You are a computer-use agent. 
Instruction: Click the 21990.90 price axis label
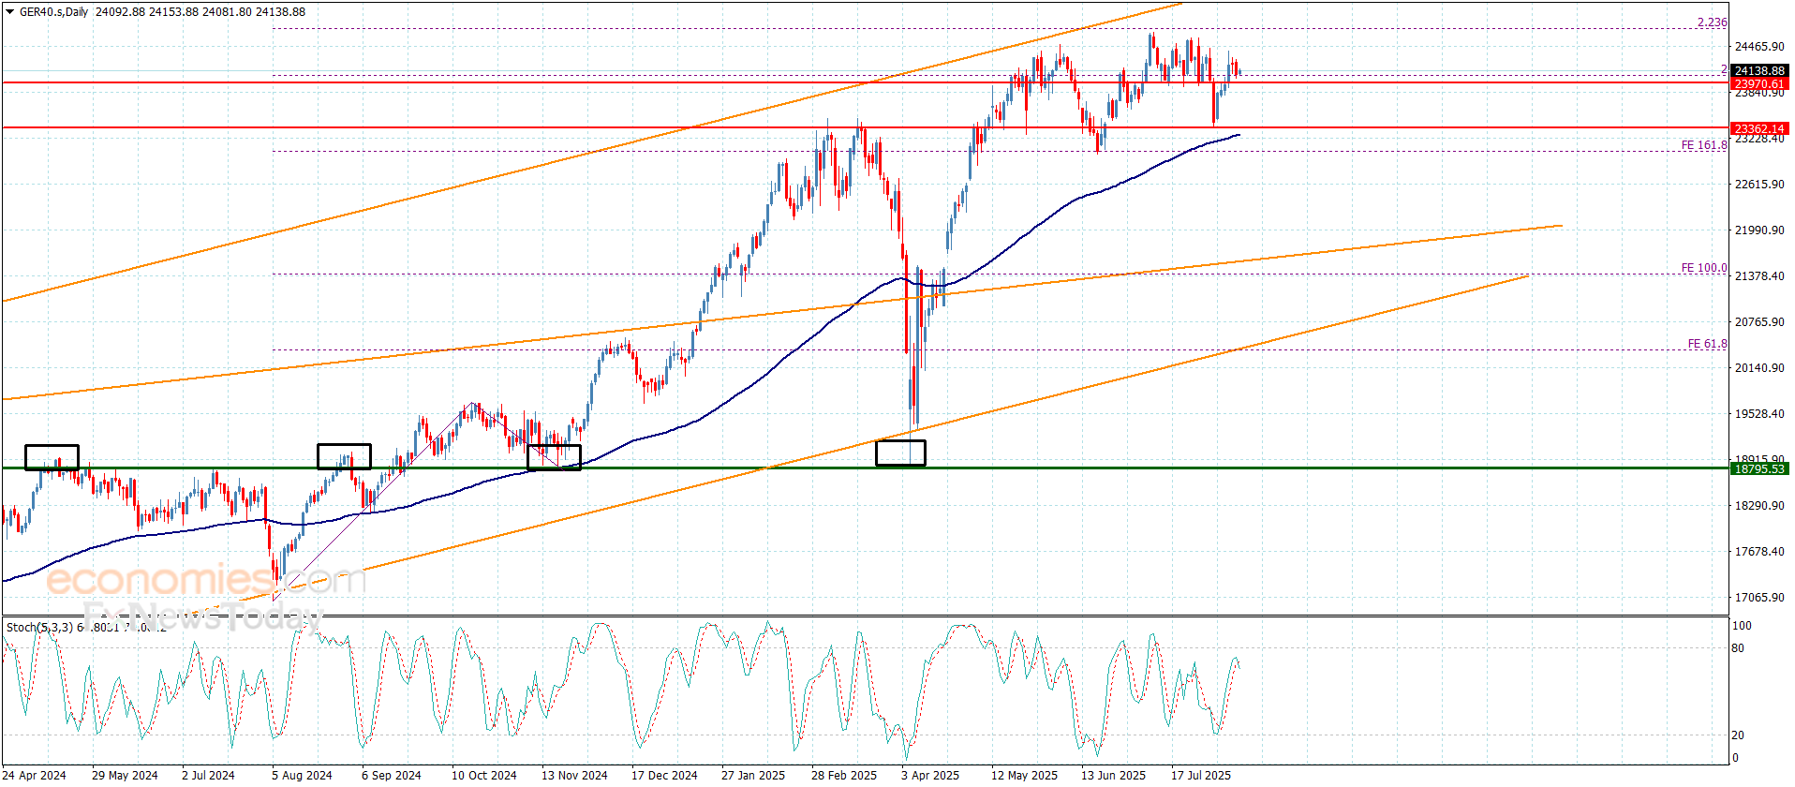pos(1759,230)
